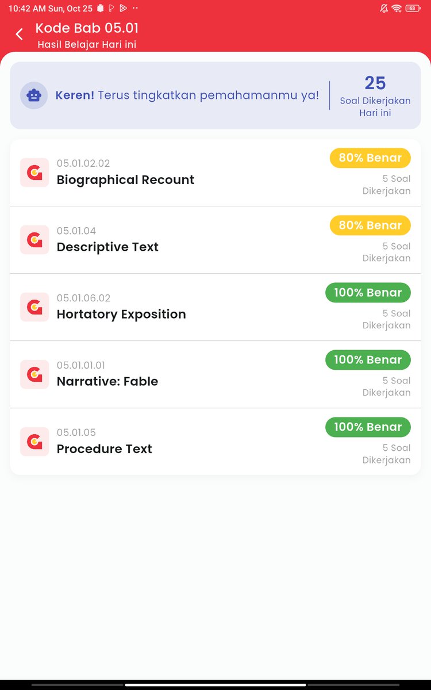Tap the robot mascot icon

point(34,95)
